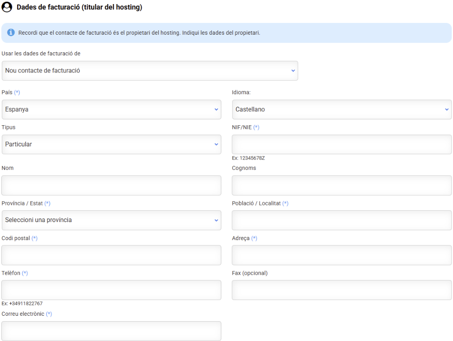This screenshot has width=453, height=341.
Task: Expand the País dropdown showing Espanya
Action: [x=111, y=109]
